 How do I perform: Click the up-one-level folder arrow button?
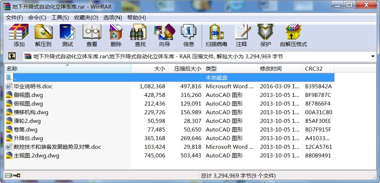(12, 56)
